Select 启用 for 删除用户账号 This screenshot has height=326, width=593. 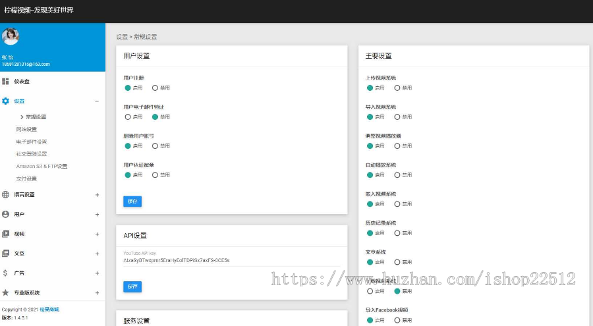(128, 146)
